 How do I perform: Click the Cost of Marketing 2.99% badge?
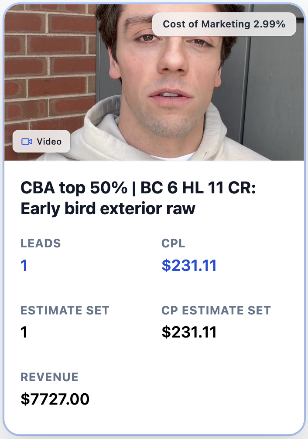pos(226,24)
